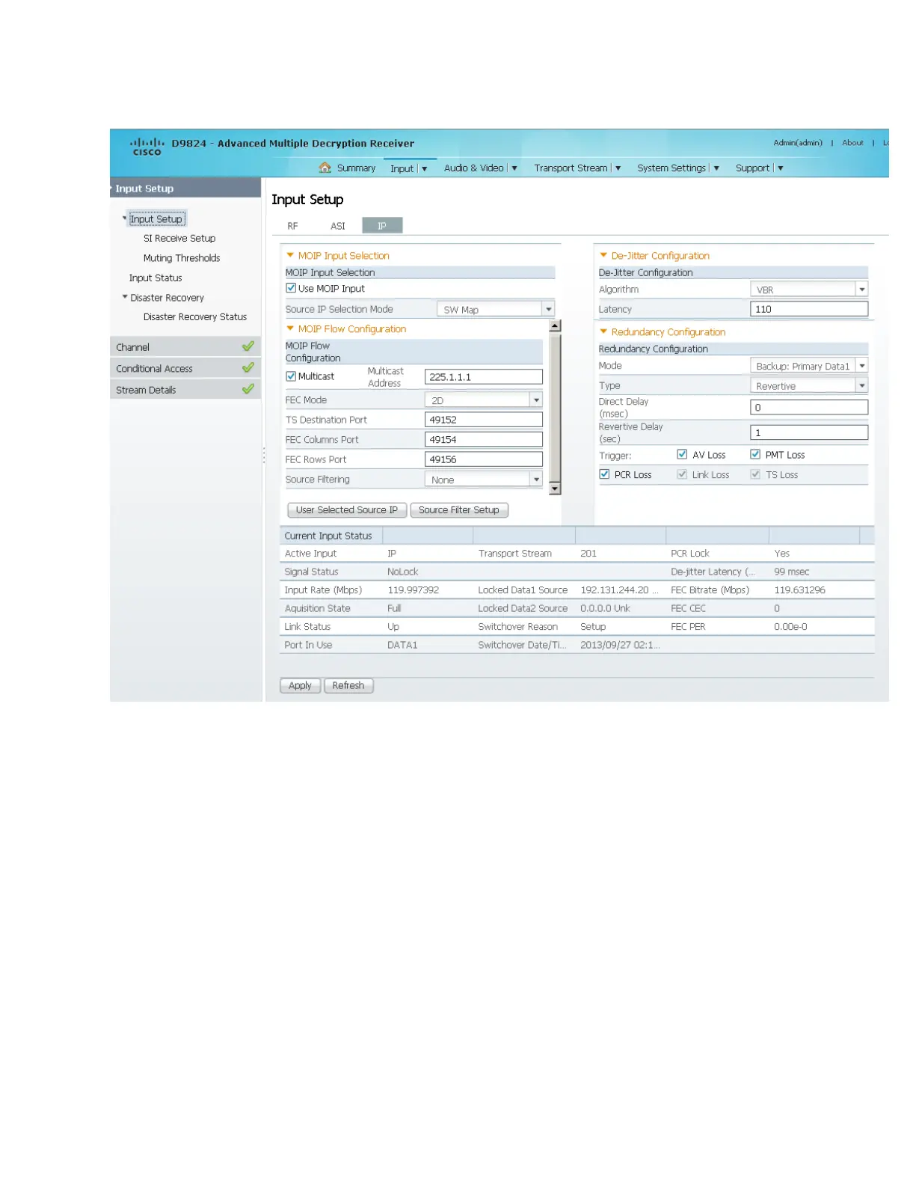Toggle the Use MOIP Input checkbox

click(x=291, y=288)
